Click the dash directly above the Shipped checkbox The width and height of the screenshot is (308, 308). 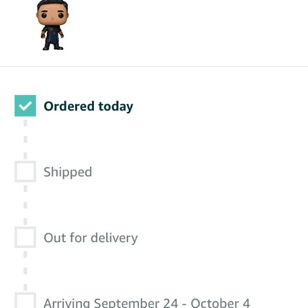[x=25, y=156]
